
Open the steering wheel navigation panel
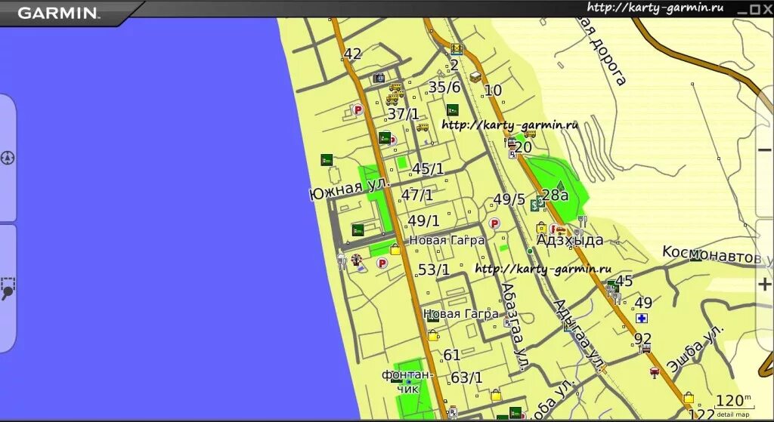[x=8, y=158]
